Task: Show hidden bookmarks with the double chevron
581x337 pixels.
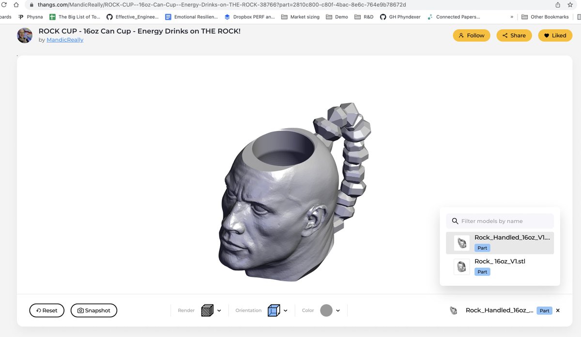Action: coord(512,17)
